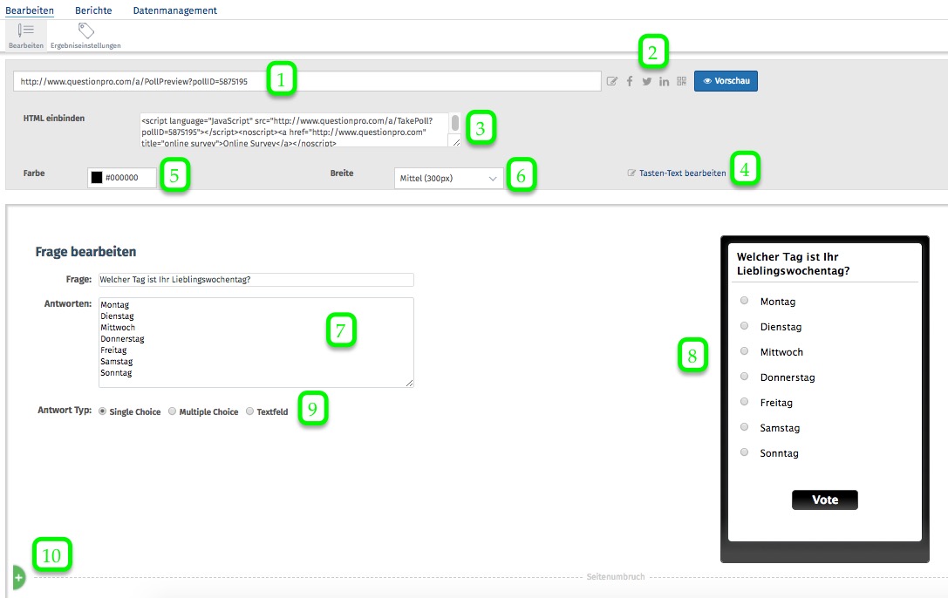The height and width of the screenshot is (598, 948).
Task: Open the Bearbeiten top menu tab
Action: pos(30,10)
